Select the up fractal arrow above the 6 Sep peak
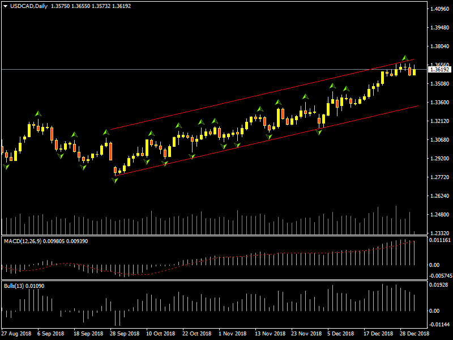This screenshot has width=453, height=340. (38, 113)
